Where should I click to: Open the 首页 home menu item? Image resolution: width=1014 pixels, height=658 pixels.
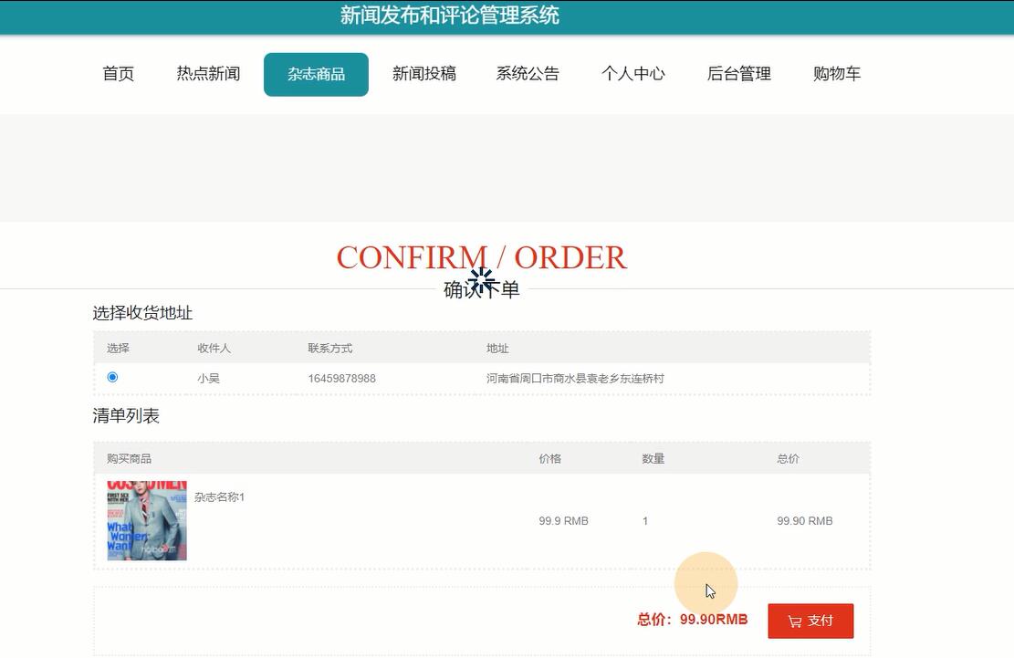pyautogui.click(x=119, y=74)
